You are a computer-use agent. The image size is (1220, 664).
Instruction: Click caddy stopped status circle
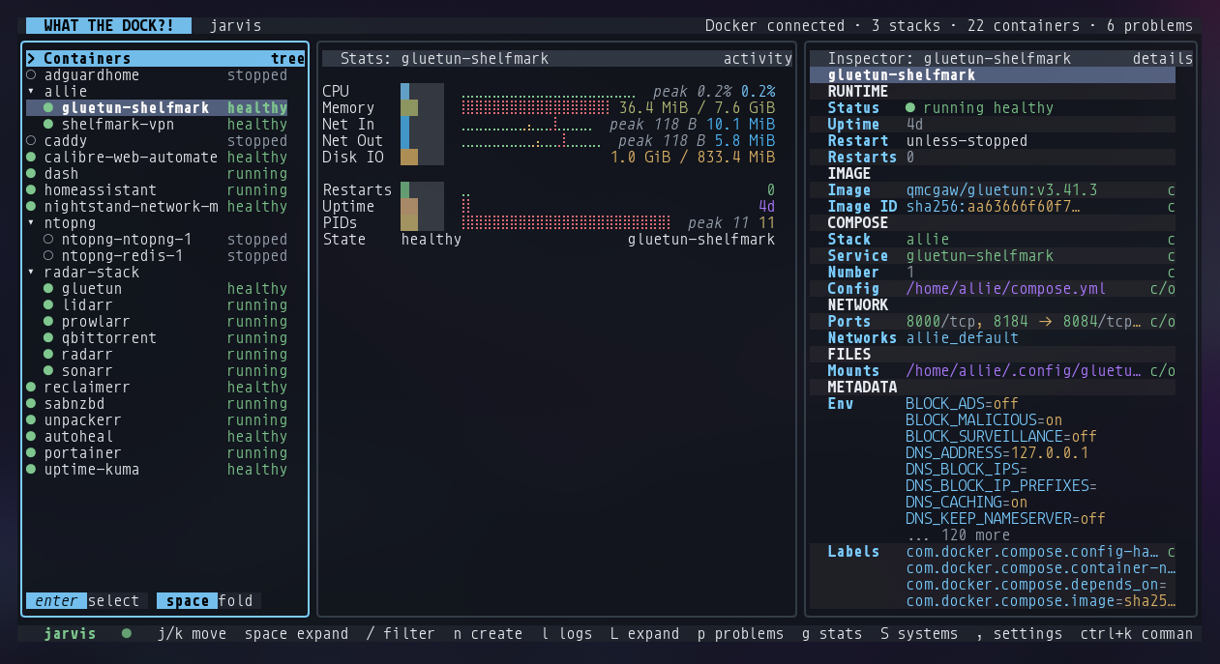point(31,141)
